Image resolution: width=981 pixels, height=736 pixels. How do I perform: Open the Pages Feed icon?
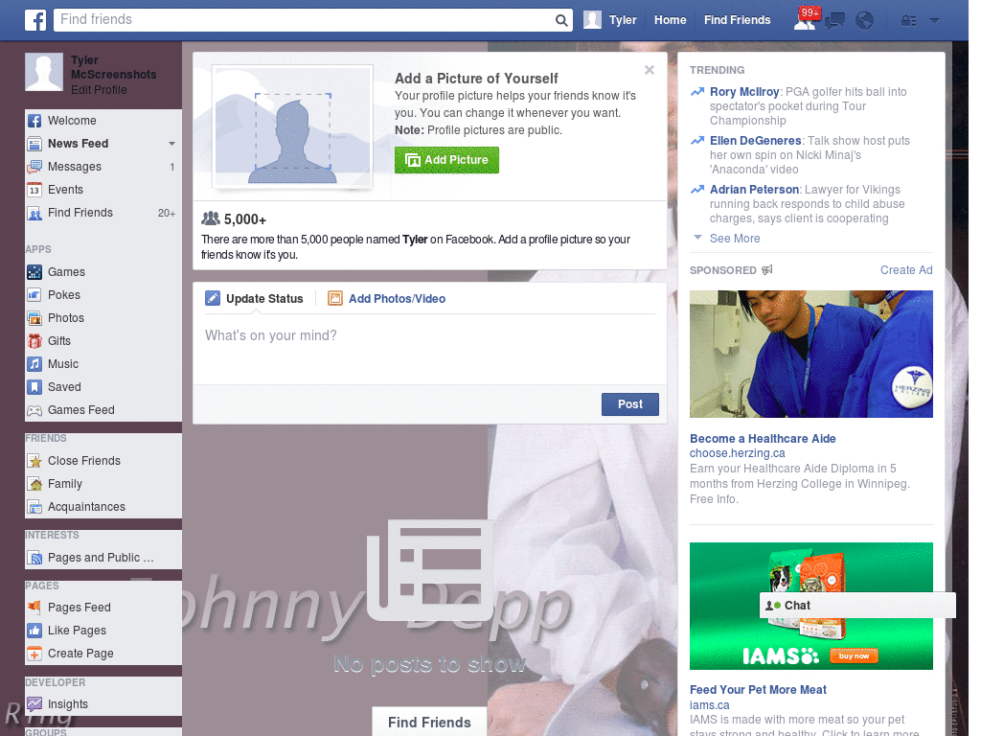[34, 608]
